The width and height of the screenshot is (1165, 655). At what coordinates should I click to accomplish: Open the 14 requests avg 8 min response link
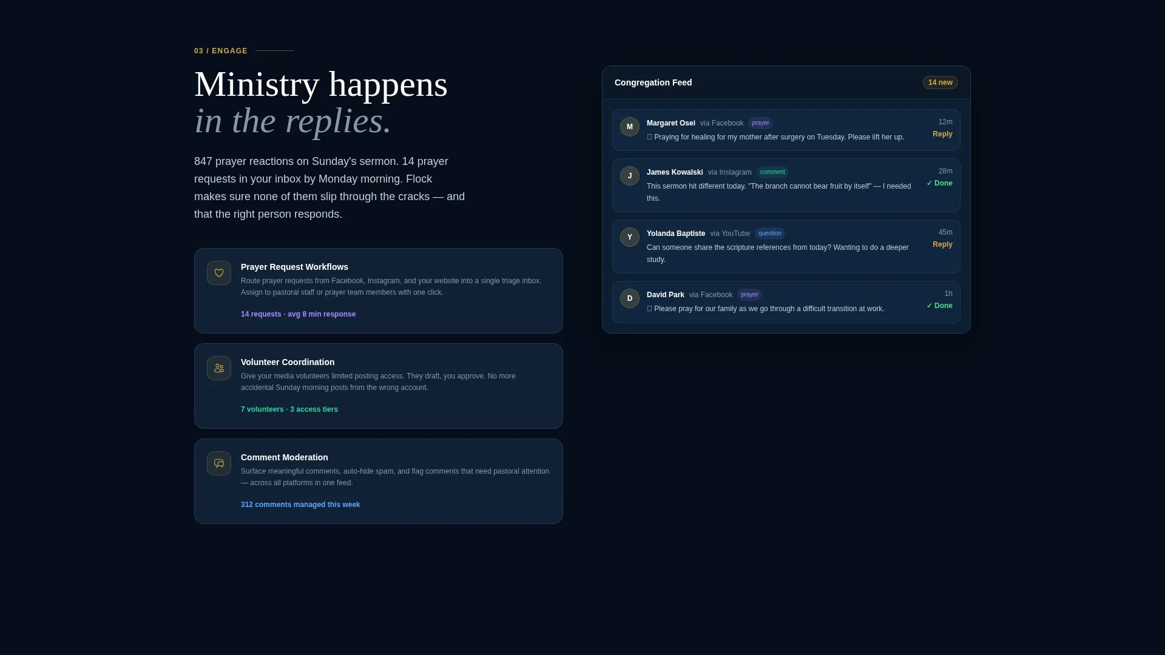coord(298,314)
